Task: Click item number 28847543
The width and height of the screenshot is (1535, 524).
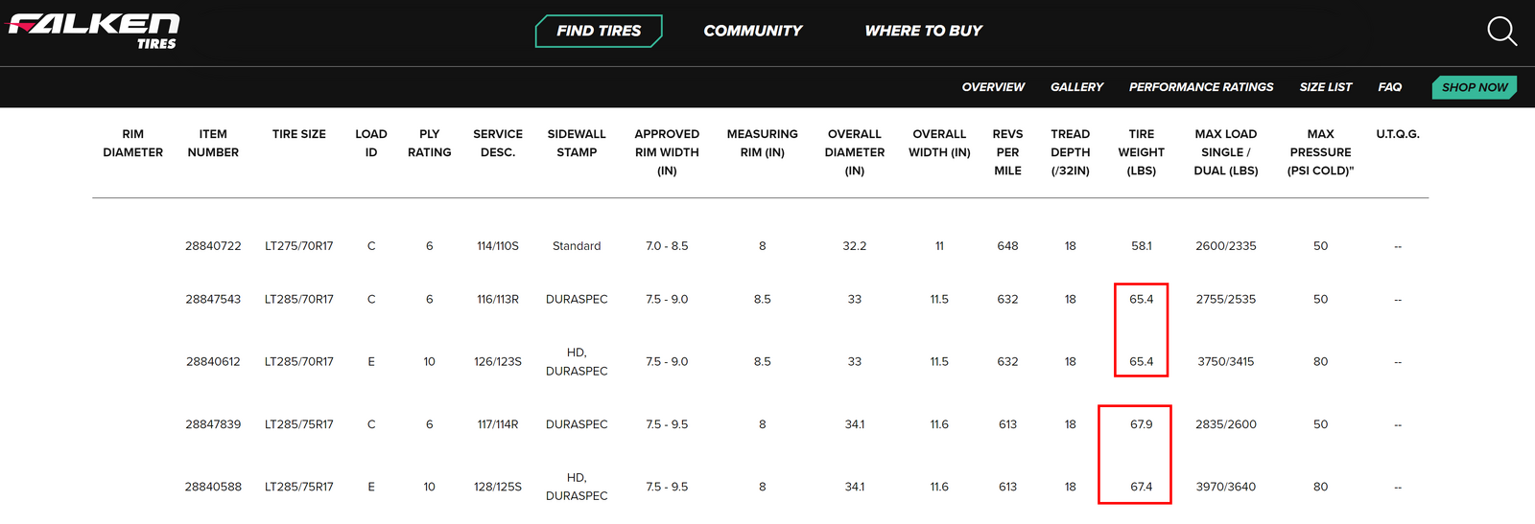Action: pyautogui.click(x=213, y=300)
